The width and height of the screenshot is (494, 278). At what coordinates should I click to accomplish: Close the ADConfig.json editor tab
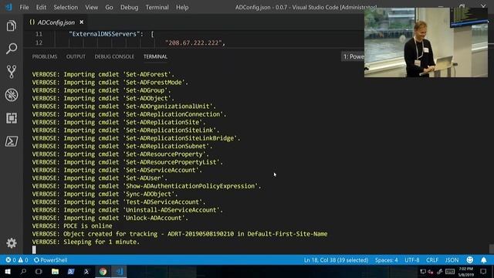(x=82, y=22)
